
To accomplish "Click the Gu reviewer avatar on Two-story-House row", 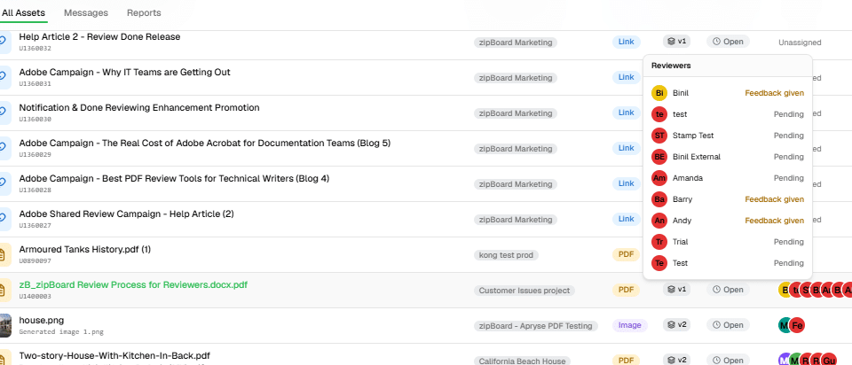I will coord(829,361).
